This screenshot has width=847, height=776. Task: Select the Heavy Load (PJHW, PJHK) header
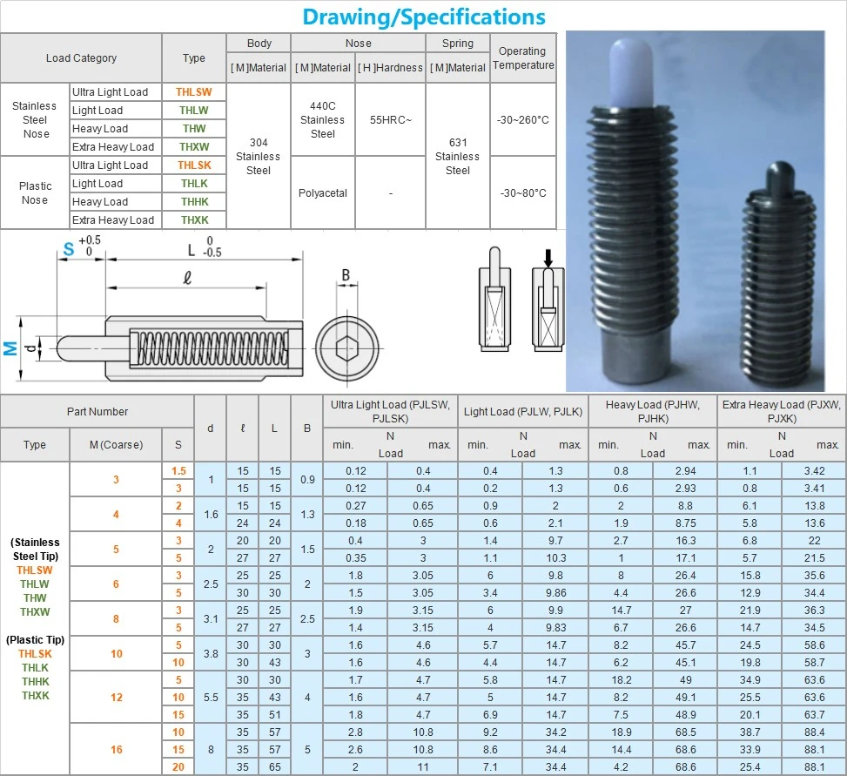(x=653, y=412)
